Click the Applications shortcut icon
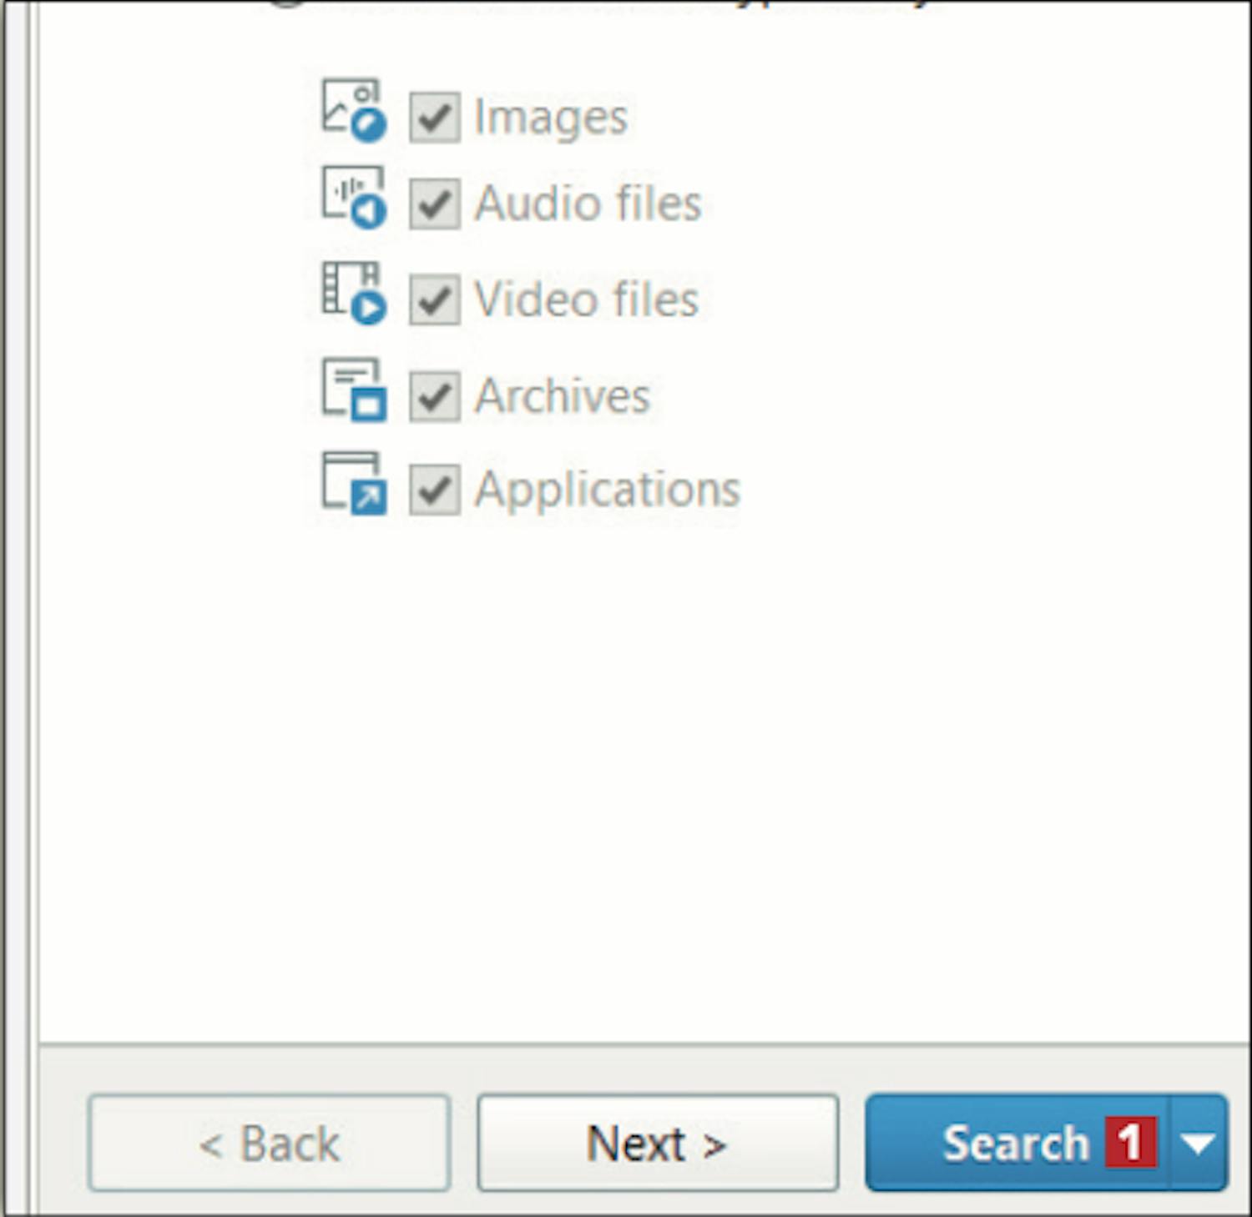The height and width of the screenshot is (1217, 1252). 354,483
